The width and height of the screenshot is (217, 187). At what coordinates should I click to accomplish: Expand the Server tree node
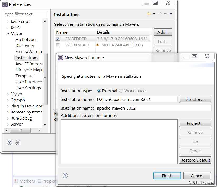[8, 124]
